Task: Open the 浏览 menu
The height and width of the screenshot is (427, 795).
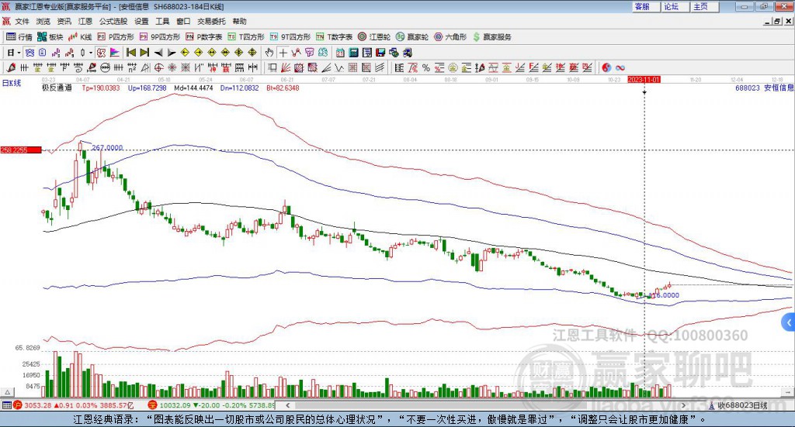Action: pyautogui.click(x=43, y=21)
